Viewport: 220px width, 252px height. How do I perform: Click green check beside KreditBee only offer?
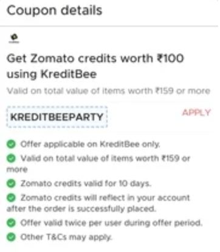click(x=11, y=144)
